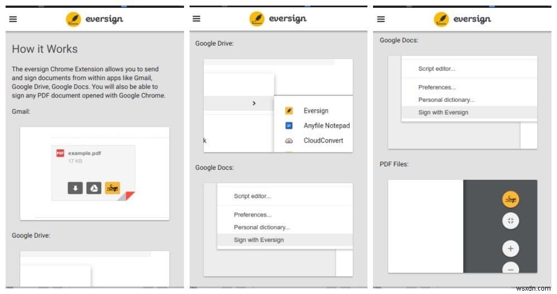Click the PDF Files: section label
The height and width of the screenshot is (294, 557).
[394, 164]
